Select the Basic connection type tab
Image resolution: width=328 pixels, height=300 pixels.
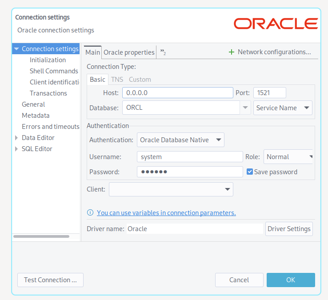pyautogui.click(x=97, y=80)
